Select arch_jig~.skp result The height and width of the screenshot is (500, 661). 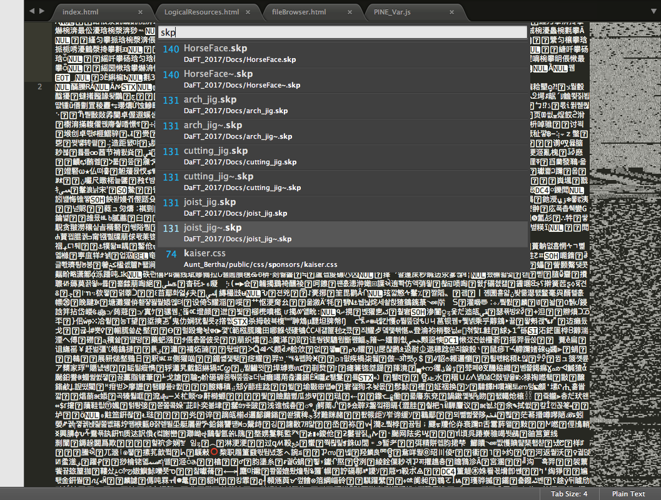pyautogui.click(x=343, y=131)
